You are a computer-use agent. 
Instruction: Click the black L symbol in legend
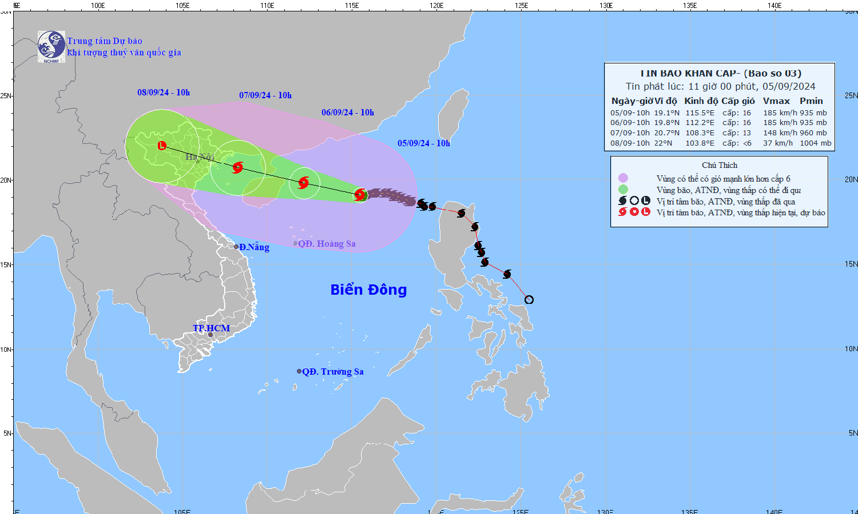click(x=646, y=201)
